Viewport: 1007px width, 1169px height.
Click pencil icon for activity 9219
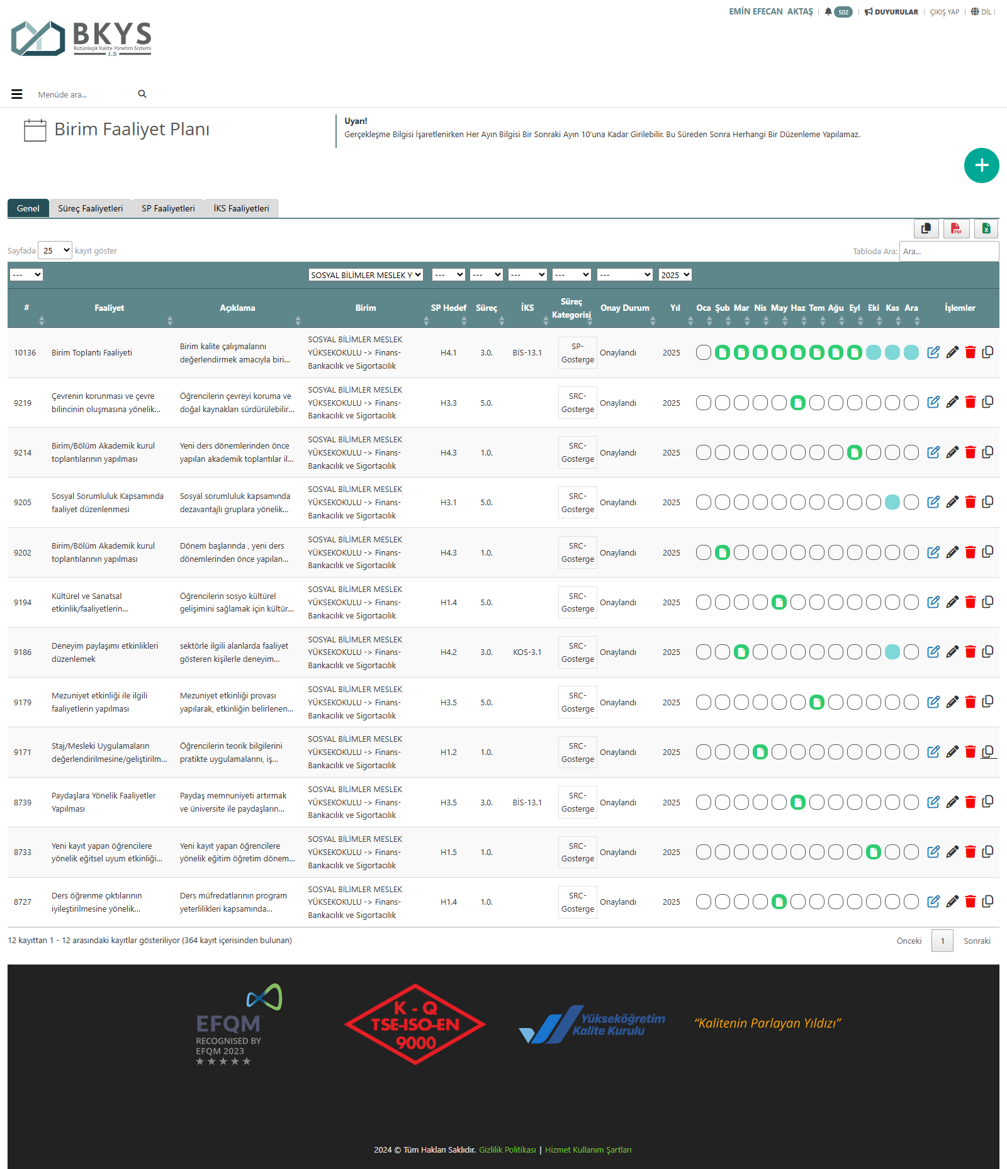(952, 402)
